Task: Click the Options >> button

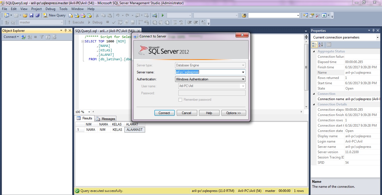Action: [234, 113]
